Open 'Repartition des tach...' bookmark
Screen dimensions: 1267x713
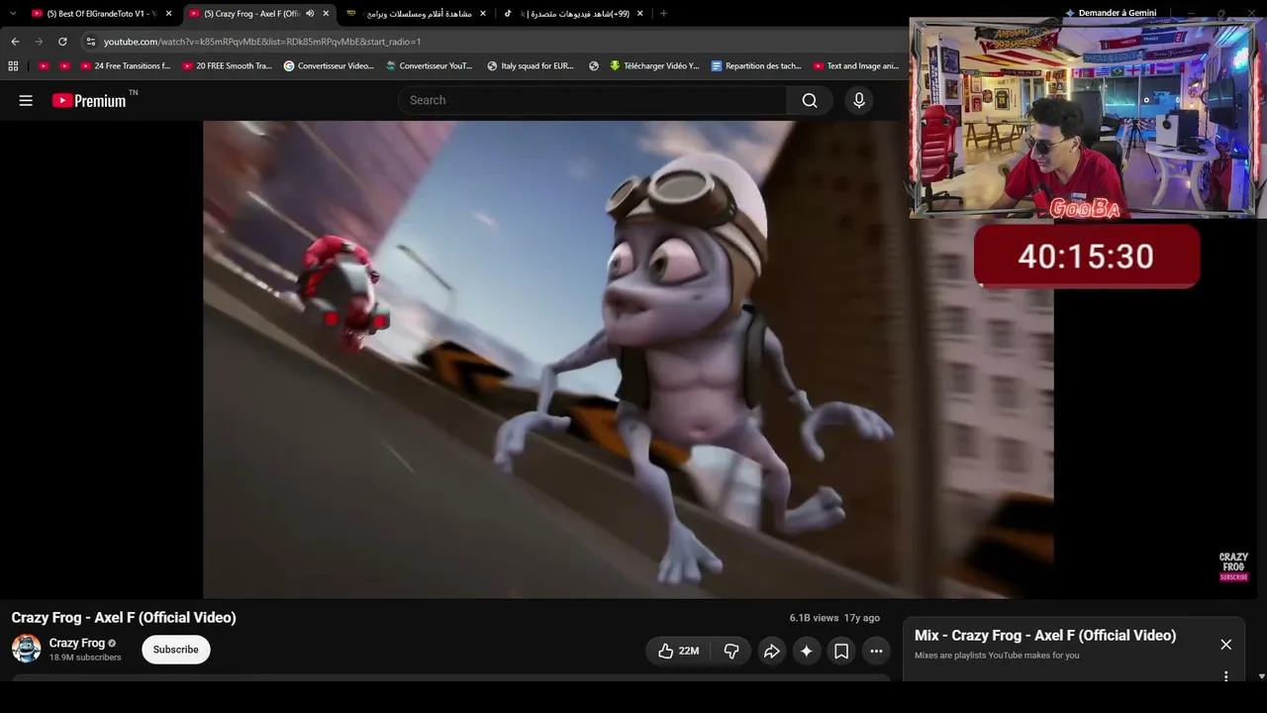click(756, 66)
